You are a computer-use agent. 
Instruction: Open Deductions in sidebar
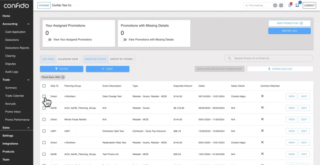12,40
